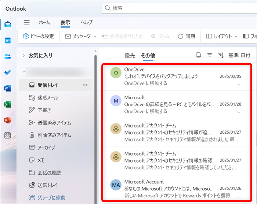Open the filter icon above message list

click(210, 55)
